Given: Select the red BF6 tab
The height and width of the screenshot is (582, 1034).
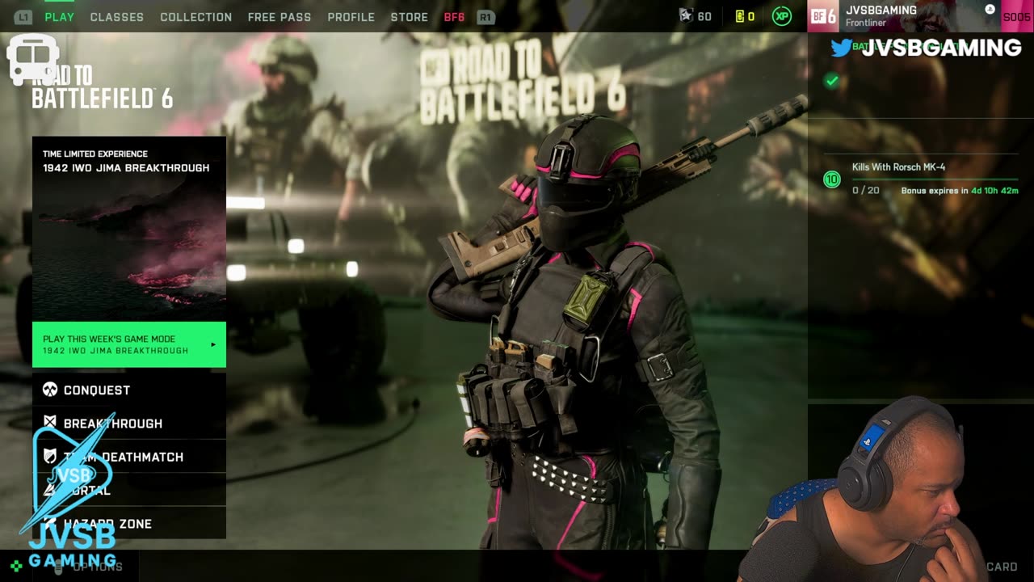Looking at the screenshot, I should [x=454, y=17].
